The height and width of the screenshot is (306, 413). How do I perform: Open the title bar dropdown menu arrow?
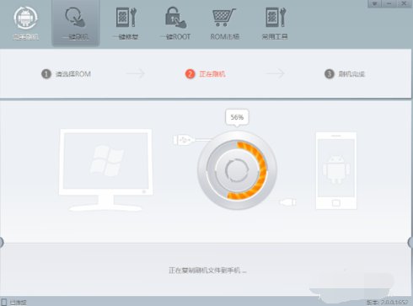(x=374, y=3)
